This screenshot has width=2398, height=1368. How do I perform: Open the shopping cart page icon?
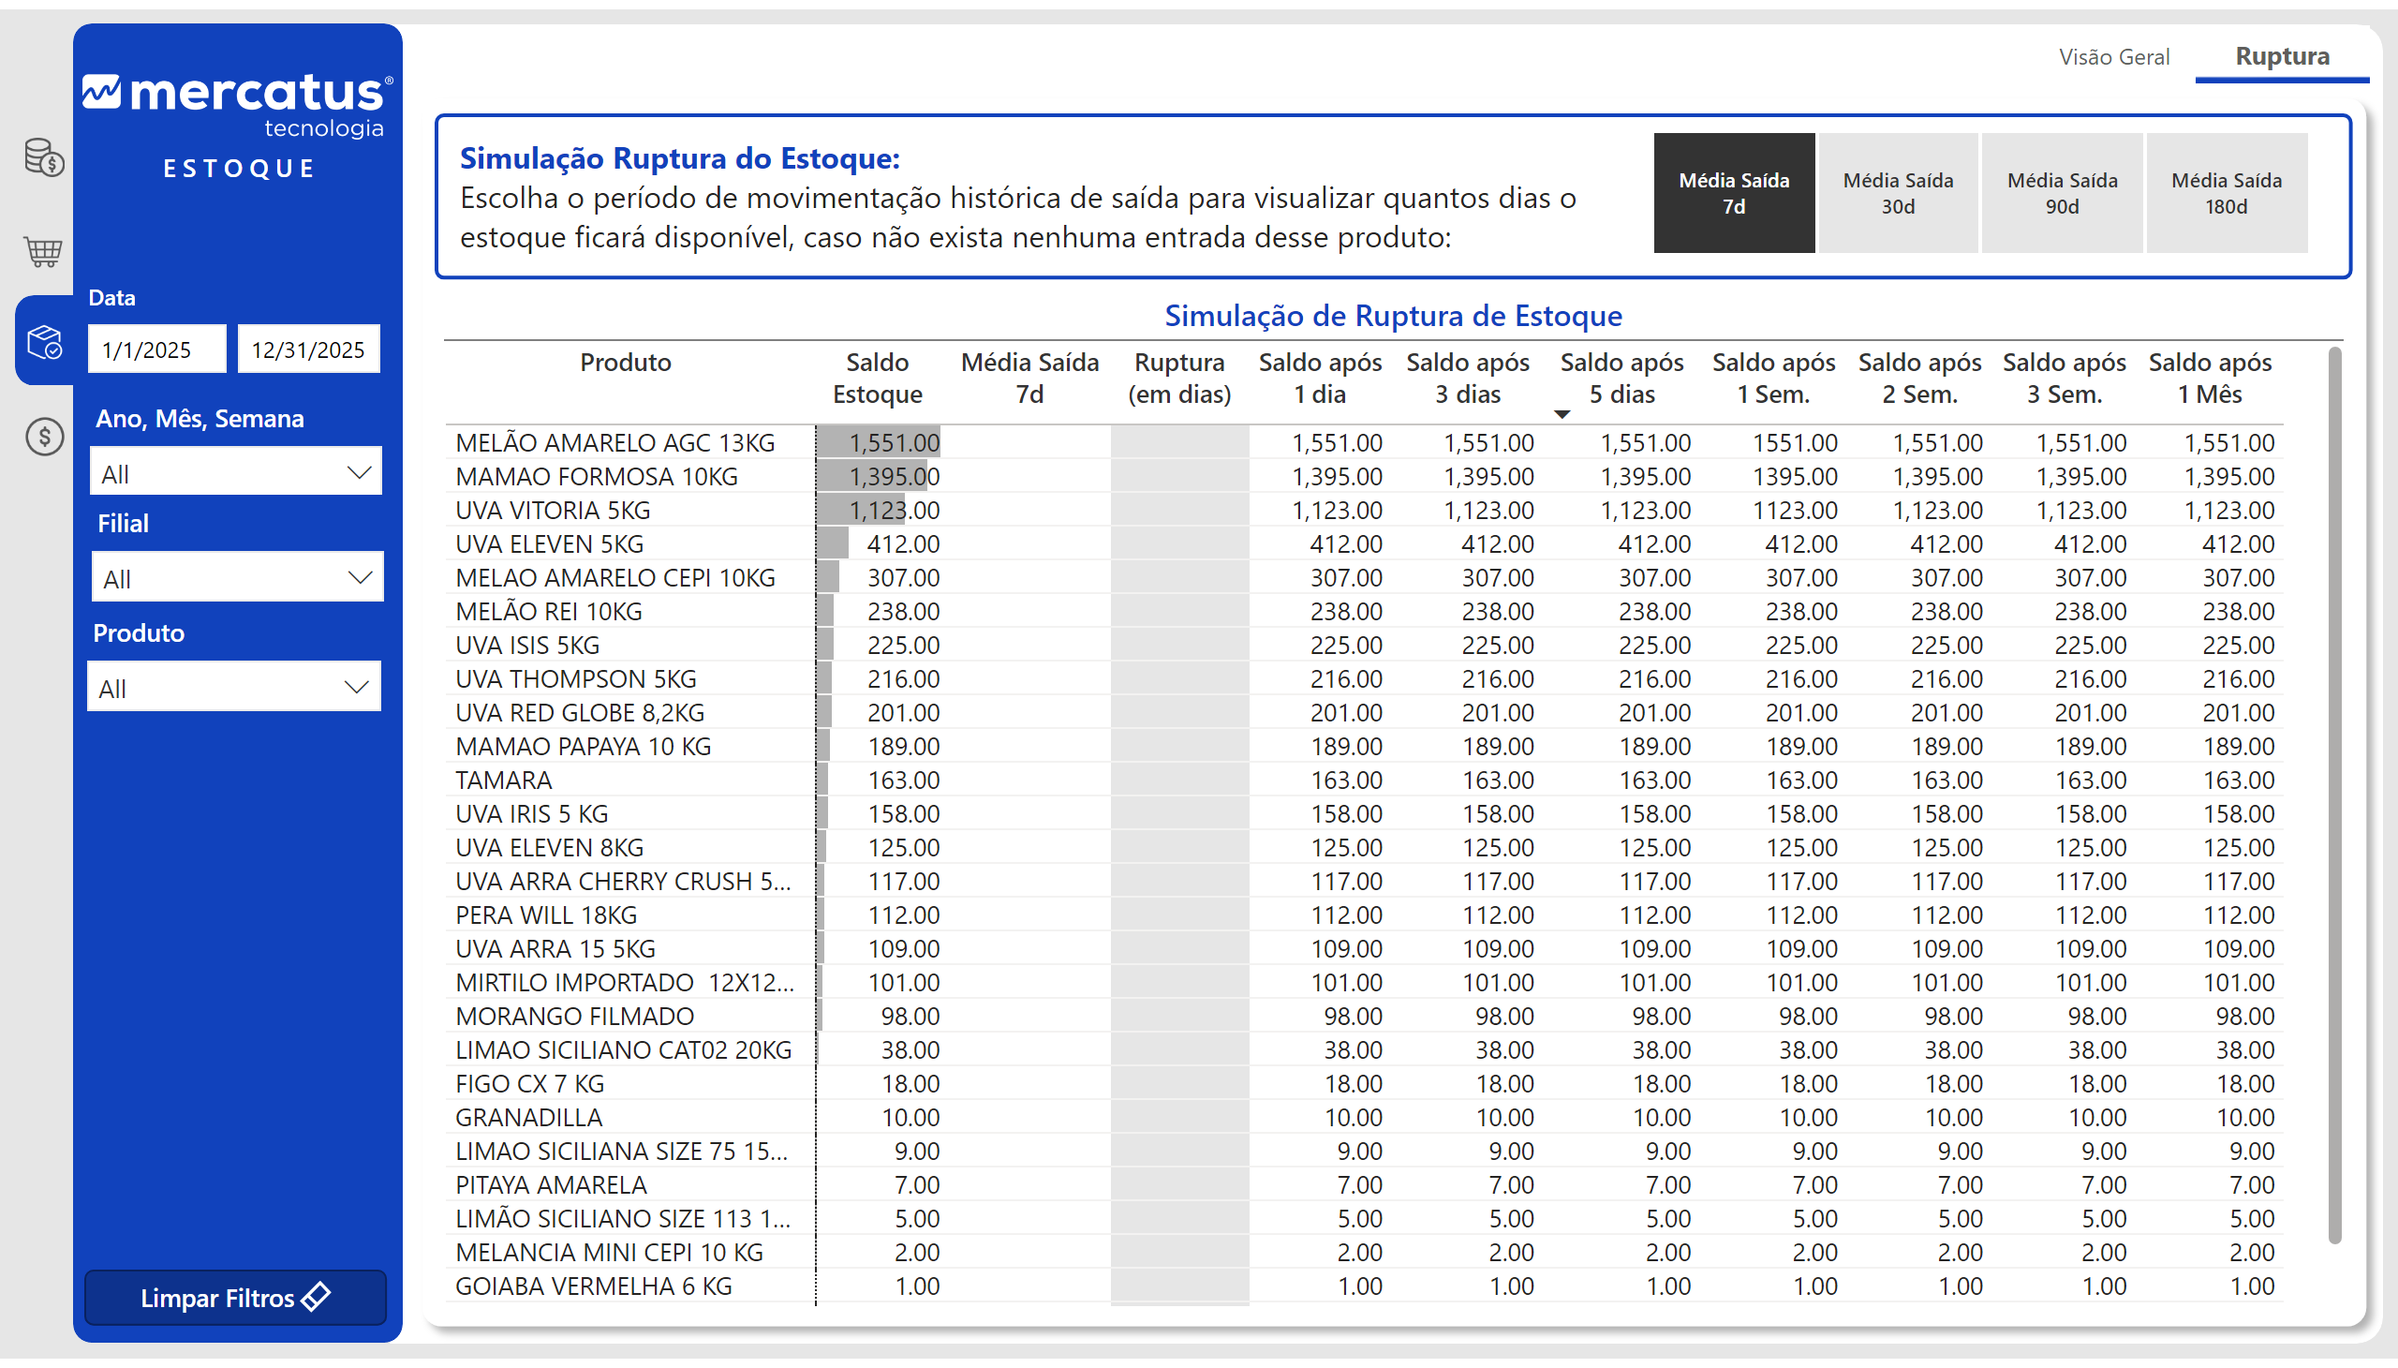(x=43, y=250)
